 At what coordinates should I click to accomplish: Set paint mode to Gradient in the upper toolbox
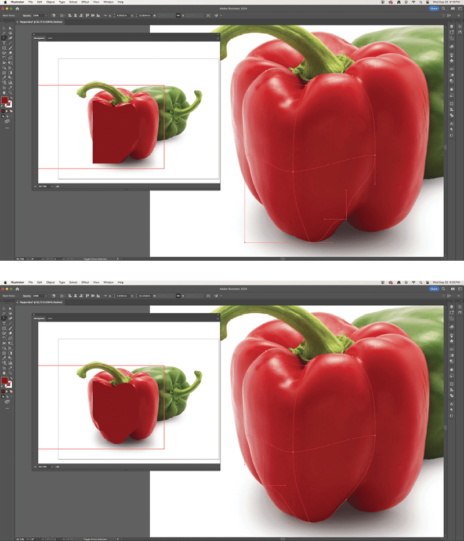pyautogui.click(x=6, y=111)
